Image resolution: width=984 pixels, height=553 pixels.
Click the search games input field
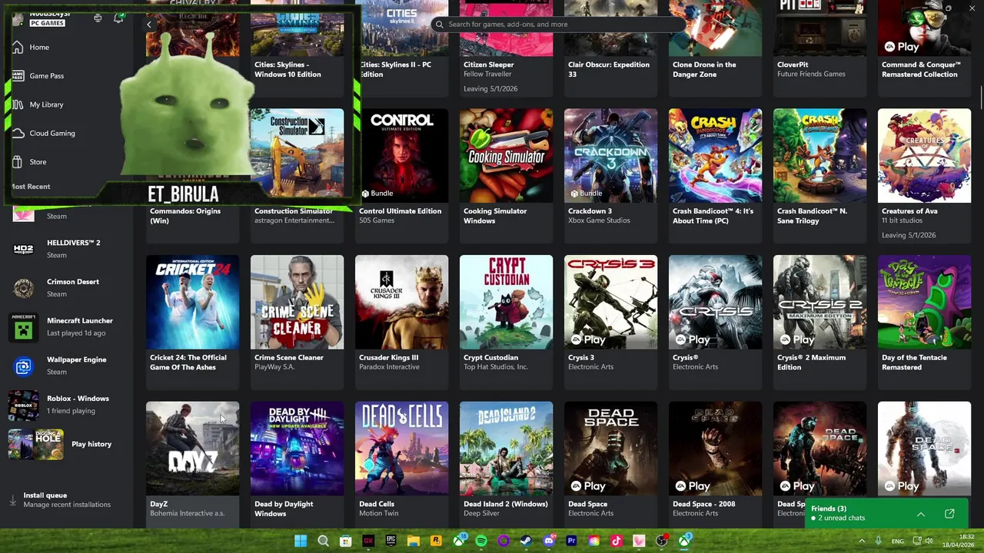[557, 24]
